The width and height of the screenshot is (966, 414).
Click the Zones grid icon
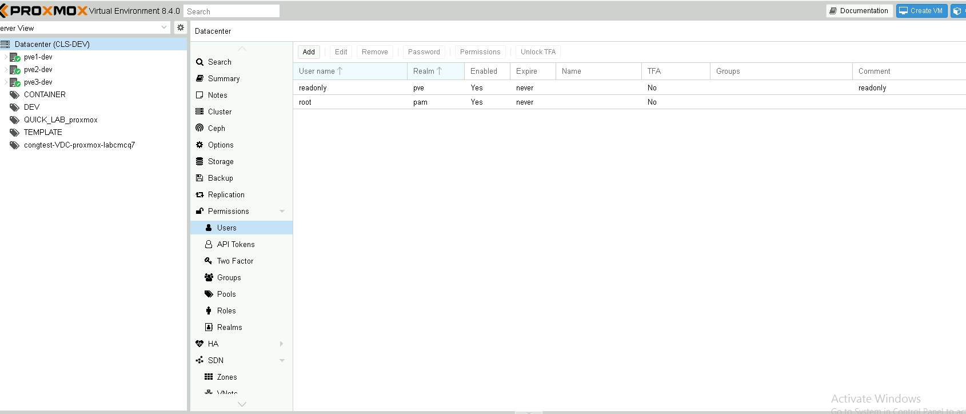(x=209, y=377)
